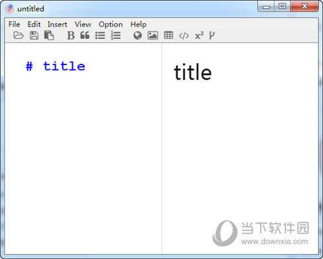
Task: Open the Insert menu
Action: tap(57, 24)
